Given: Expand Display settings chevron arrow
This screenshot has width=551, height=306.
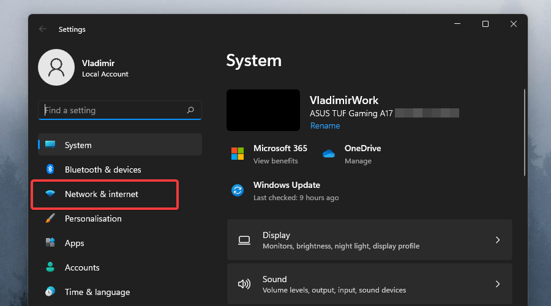Looking at the screenshot, I should [x=497, y=240].
